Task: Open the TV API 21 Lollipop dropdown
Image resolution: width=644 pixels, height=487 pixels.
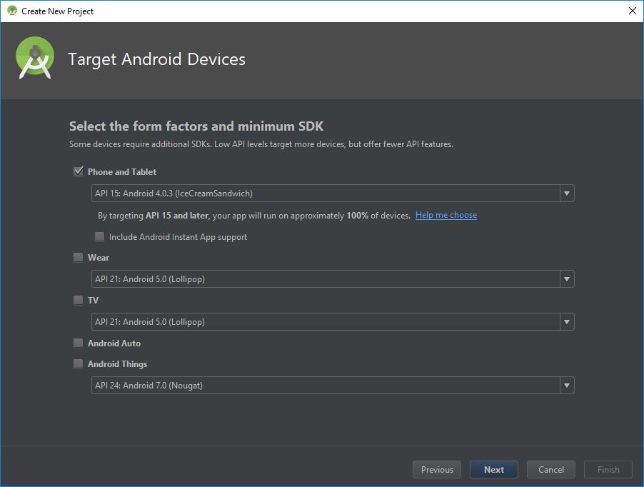Action: [332, 322]
